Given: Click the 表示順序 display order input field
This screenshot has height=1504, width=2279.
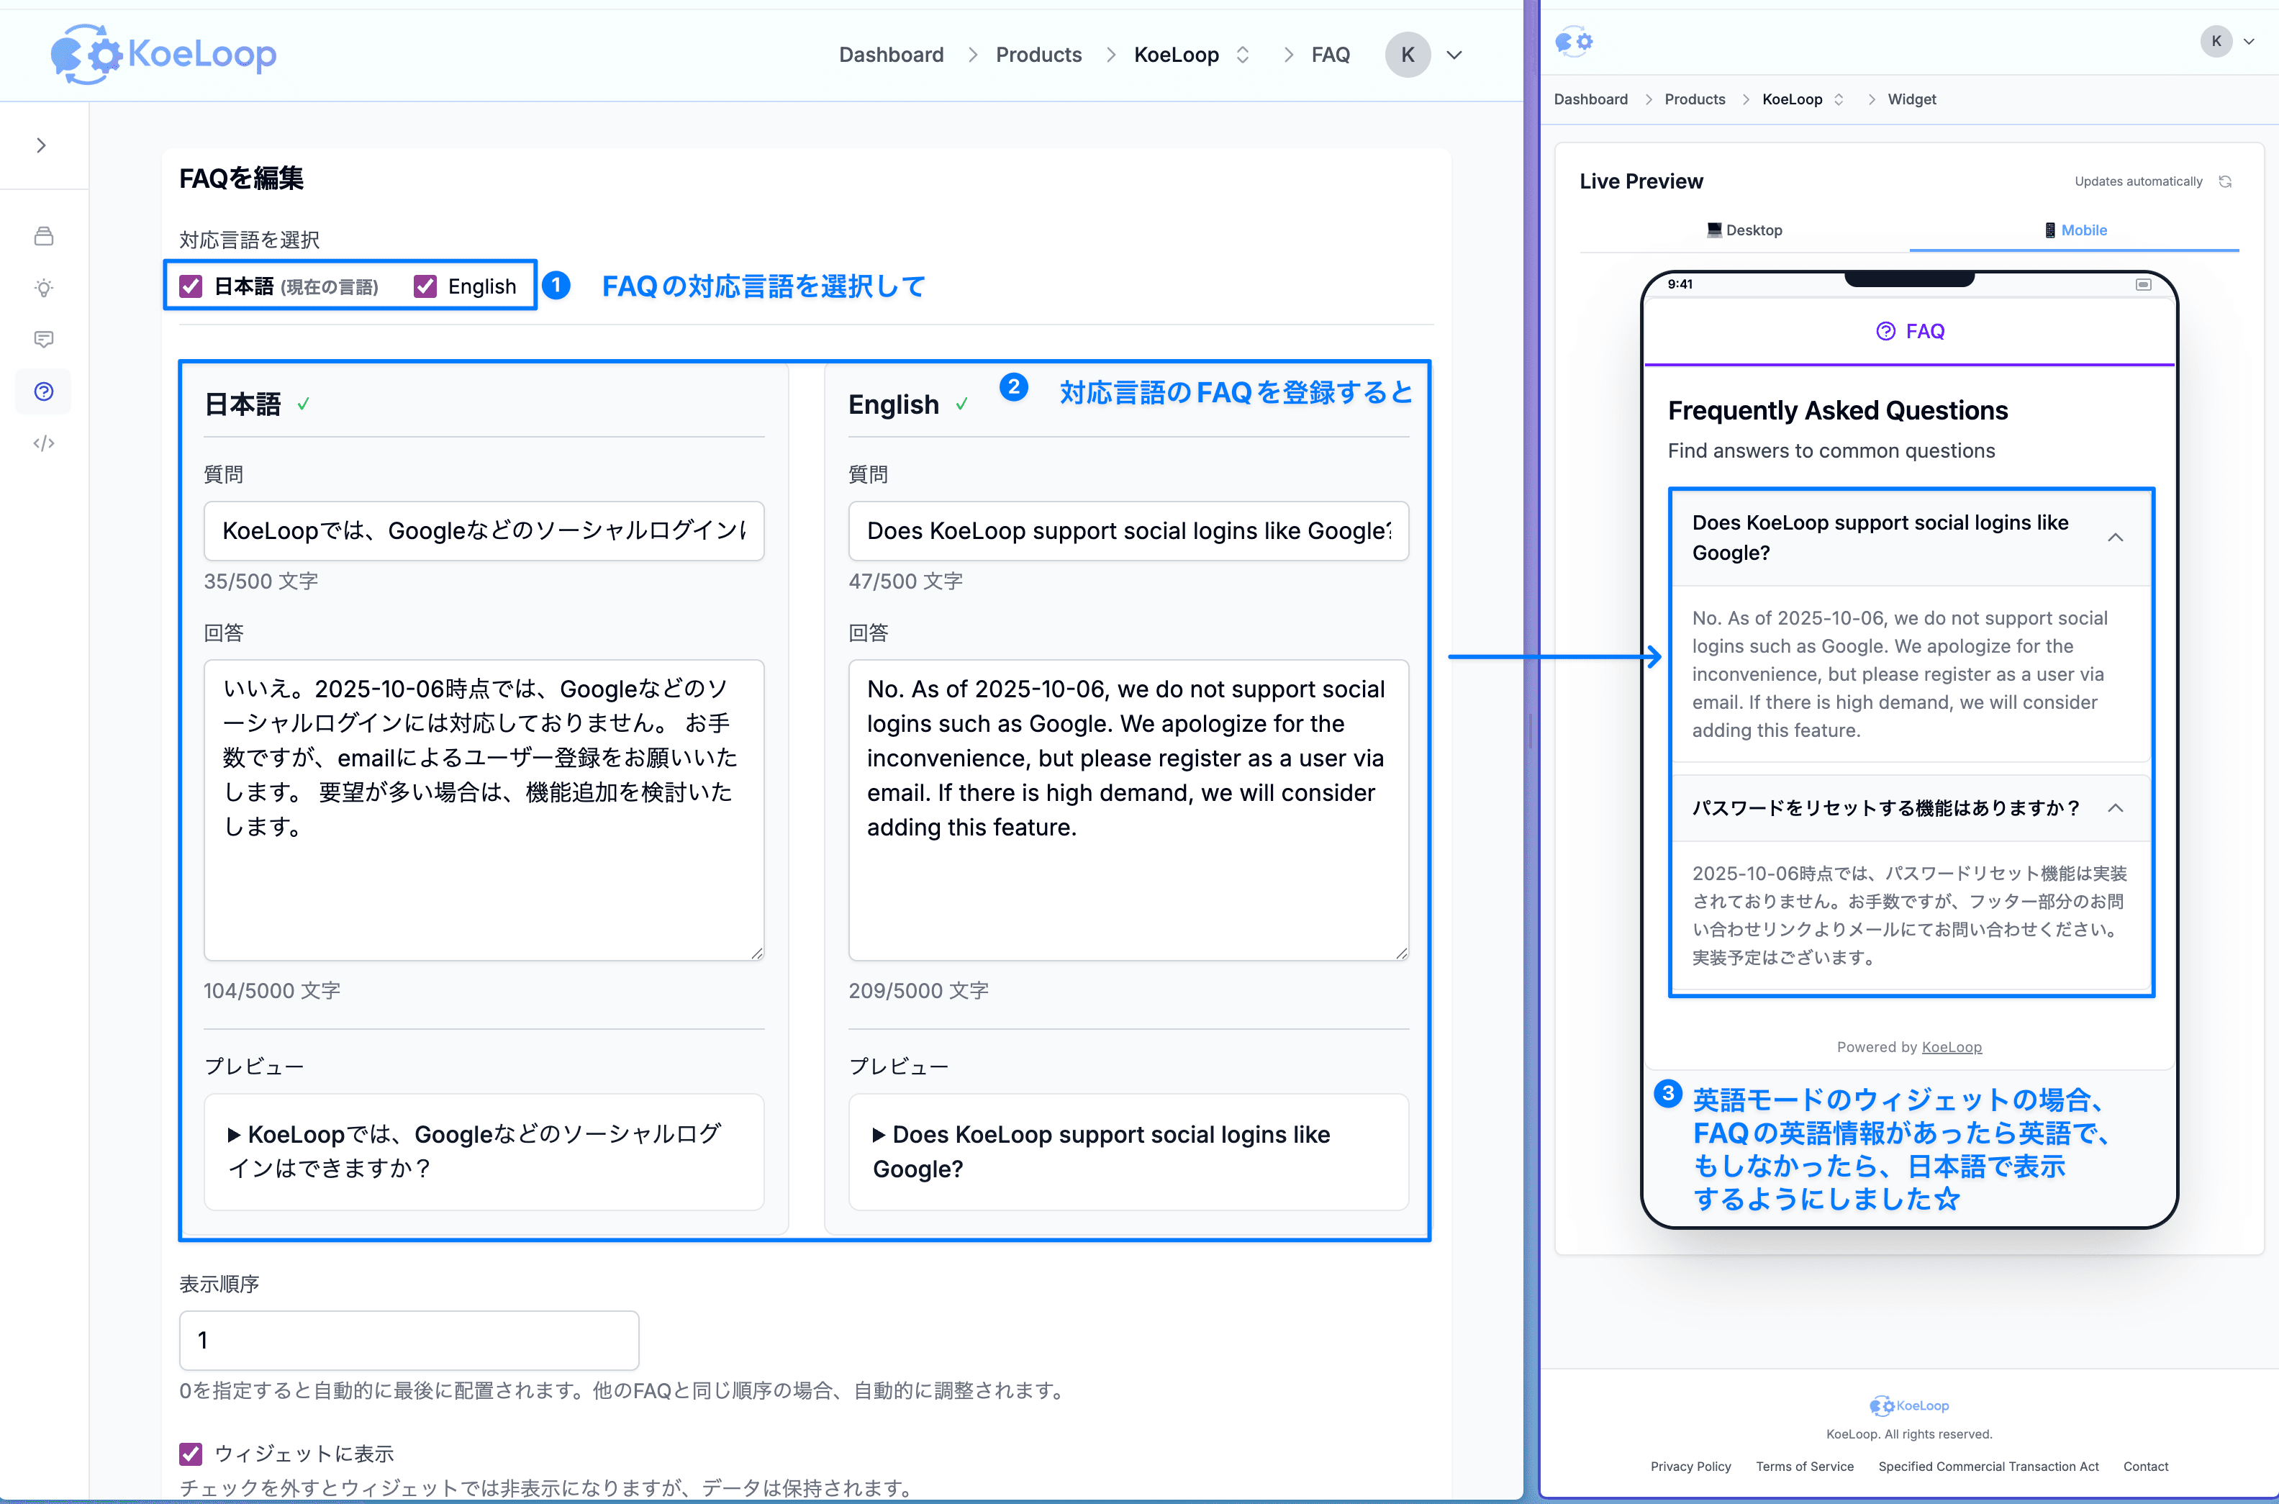Looking at the screenshot, I should [409, 1339].
